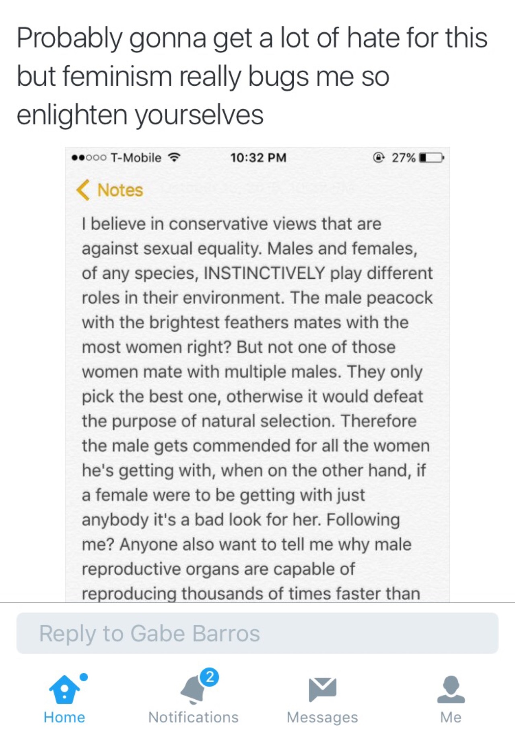Open the attached Notes screenshot image

(x=257, y=375)
